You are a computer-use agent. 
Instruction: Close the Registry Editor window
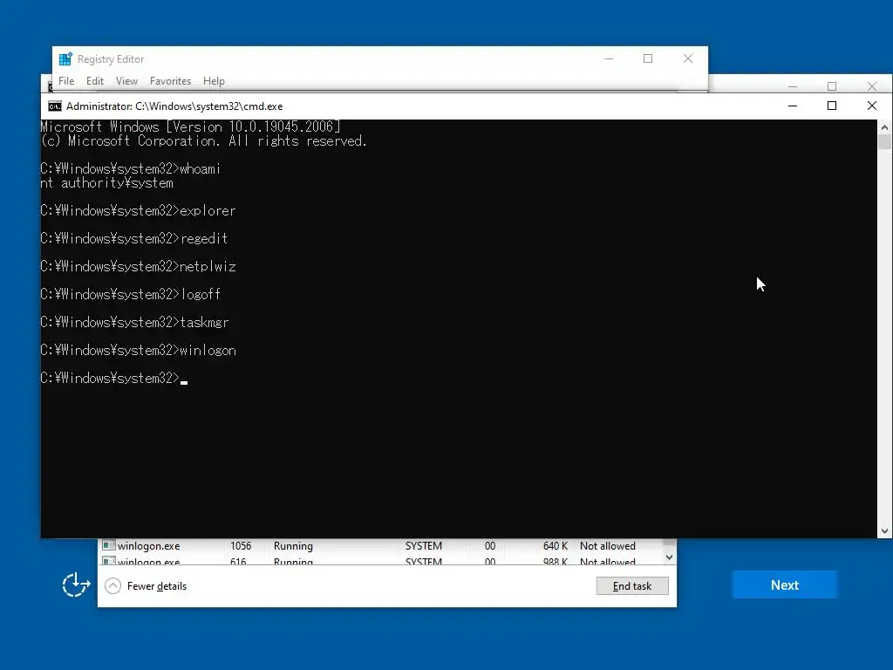[x=688, y=58]
